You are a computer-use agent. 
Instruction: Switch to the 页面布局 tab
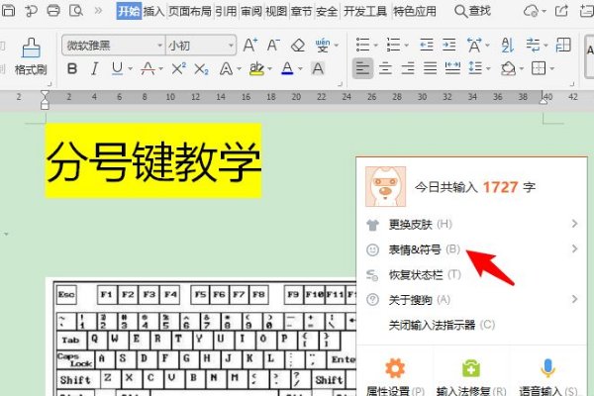click(190, 11)
